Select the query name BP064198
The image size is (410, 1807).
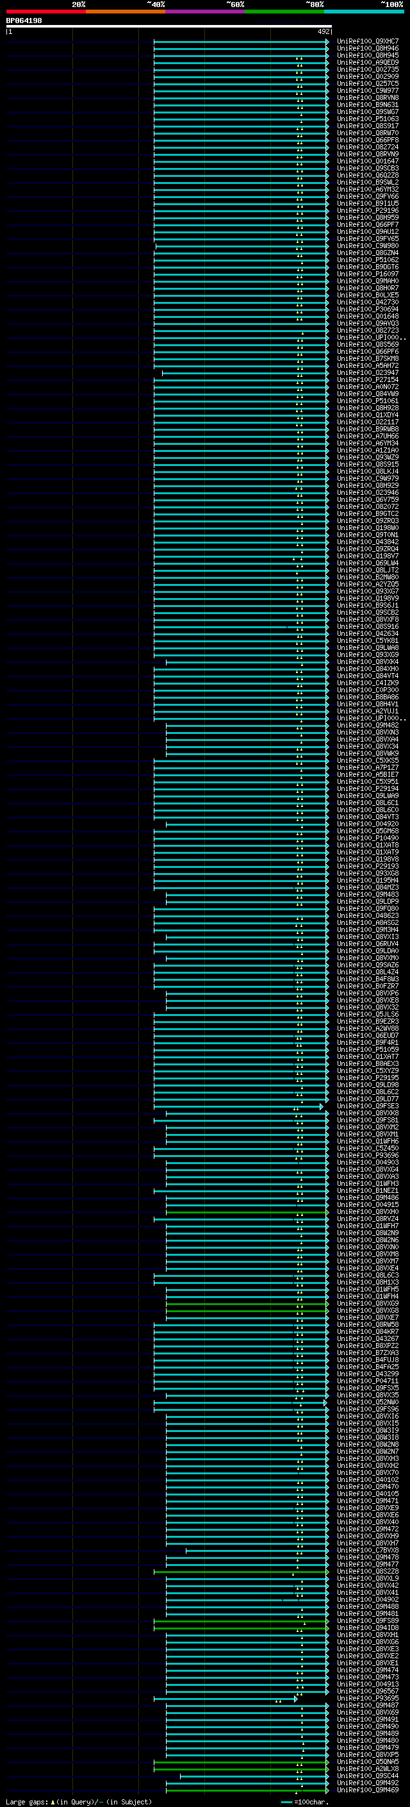pyautogui.click(x=24, y=21)
